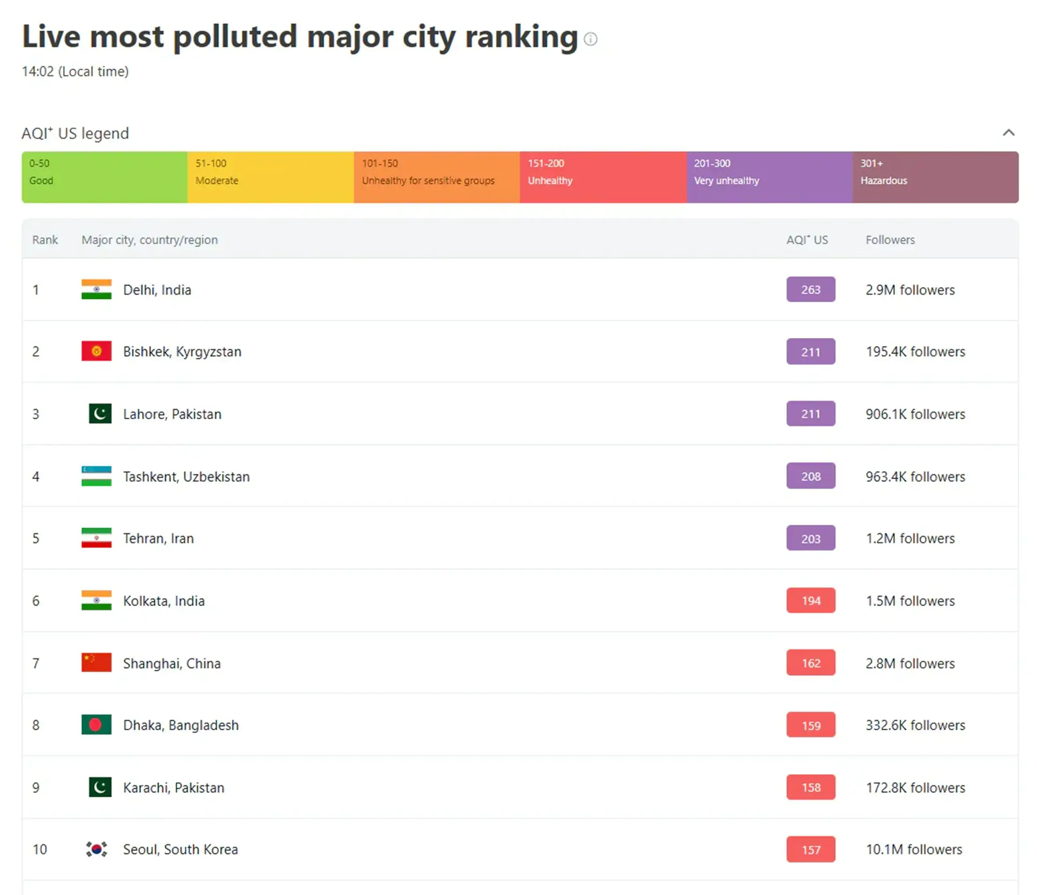
Task: Click Kolkata's 194 AQI badge
Action: [x=810, y=601]
